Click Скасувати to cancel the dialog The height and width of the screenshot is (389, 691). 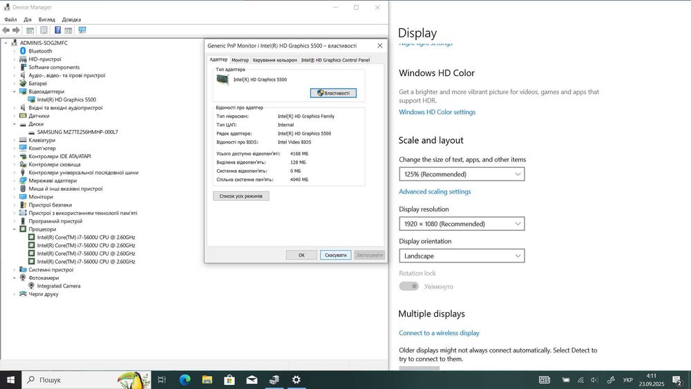(x=336, y=255)
